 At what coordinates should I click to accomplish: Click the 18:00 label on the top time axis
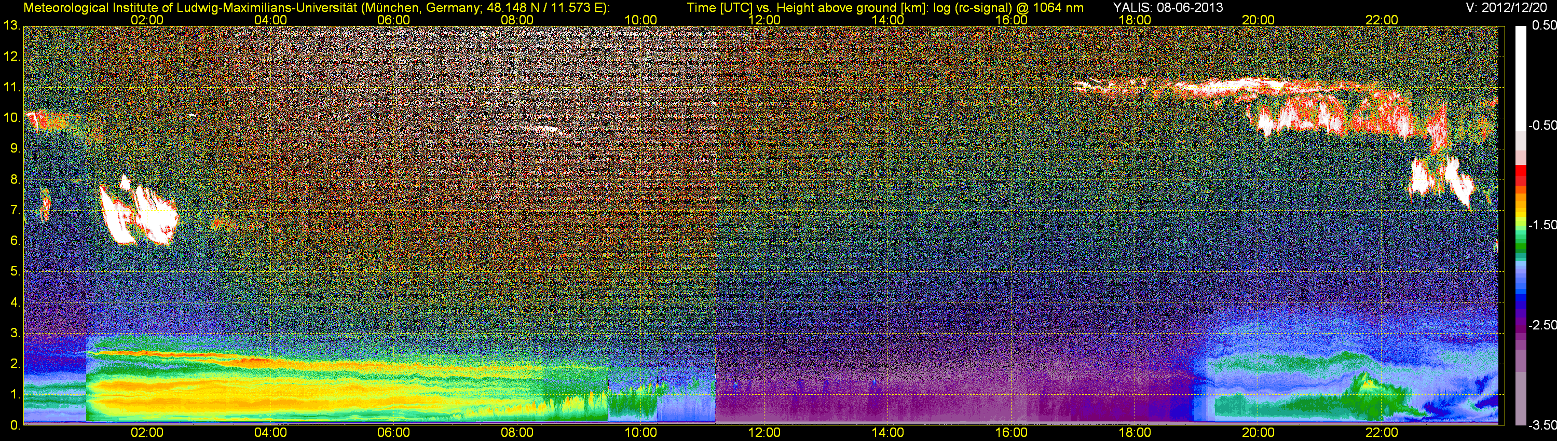(x=1135, y=20)
